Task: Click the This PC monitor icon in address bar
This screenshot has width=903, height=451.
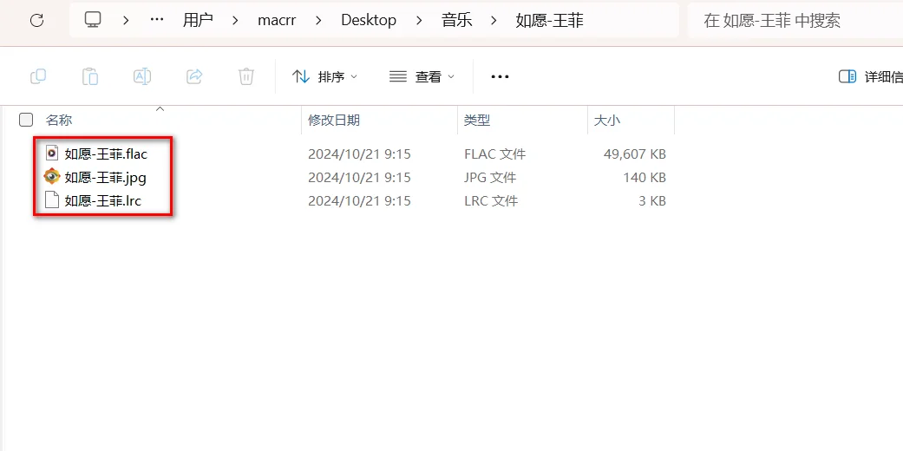Action: click(93, 20)
